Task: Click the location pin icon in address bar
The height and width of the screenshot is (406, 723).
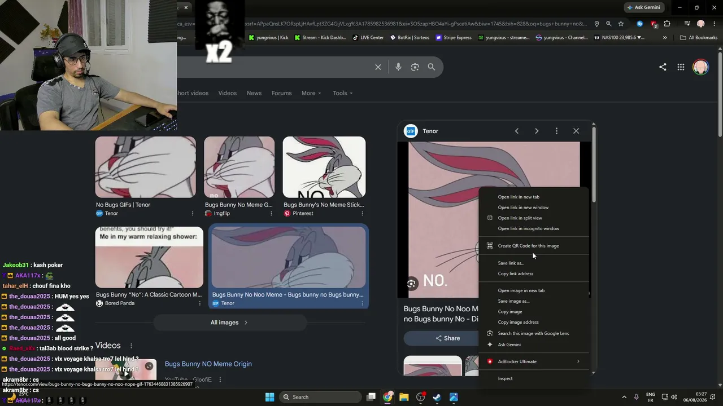Action: [596, 24]
